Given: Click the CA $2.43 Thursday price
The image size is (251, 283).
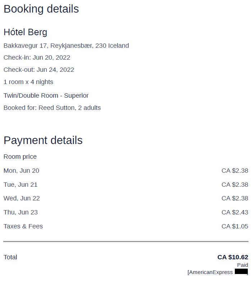Looking at the screenshot, I should (235, 212).
